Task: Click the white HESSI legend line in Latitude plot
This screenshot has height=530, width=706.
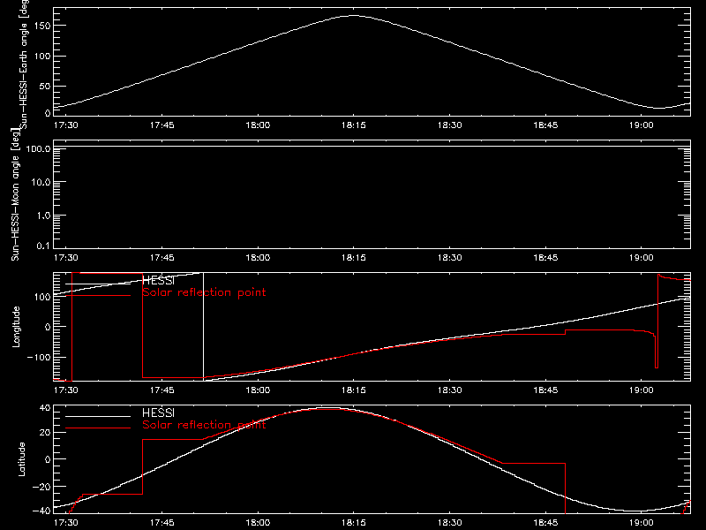Action: [98, 416]
